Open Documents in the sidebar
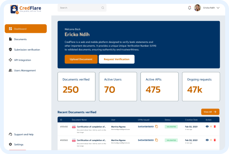 [20, 39]
